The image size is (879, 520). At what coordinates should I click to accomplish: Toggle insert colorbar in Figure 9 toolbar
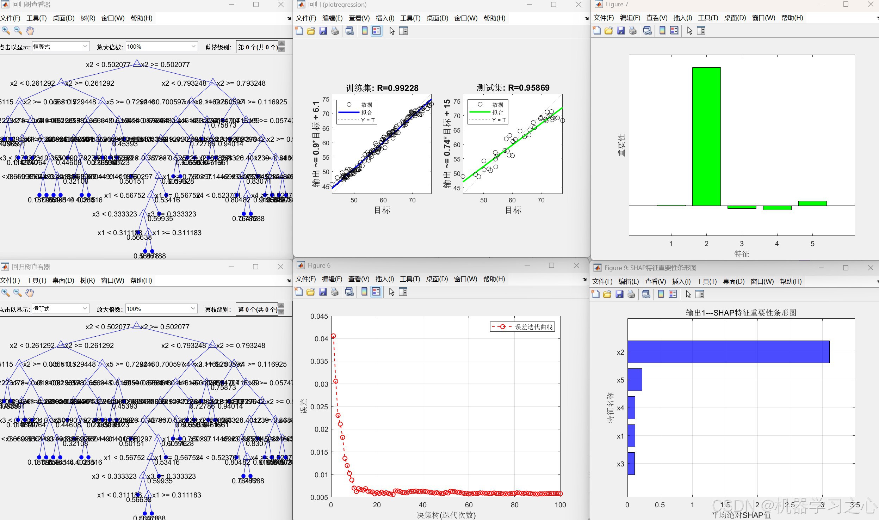pos(661,294)
